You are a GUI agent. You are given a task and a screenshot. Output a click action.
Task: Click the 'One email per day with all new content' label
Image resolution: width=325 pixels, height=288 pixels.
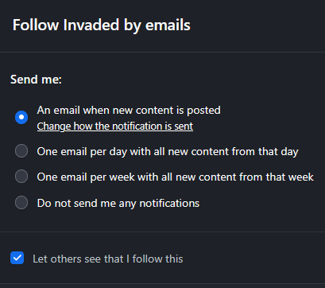coord(168,152)
